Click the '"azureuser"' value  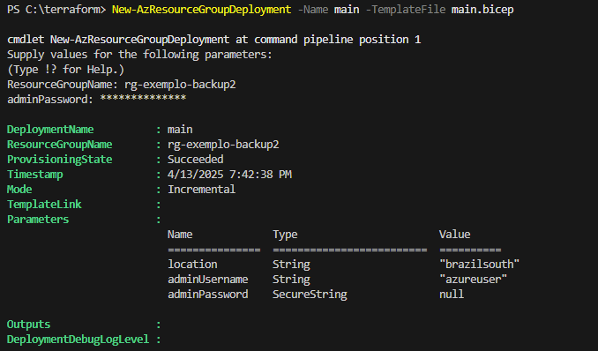[x=473, y=280]
